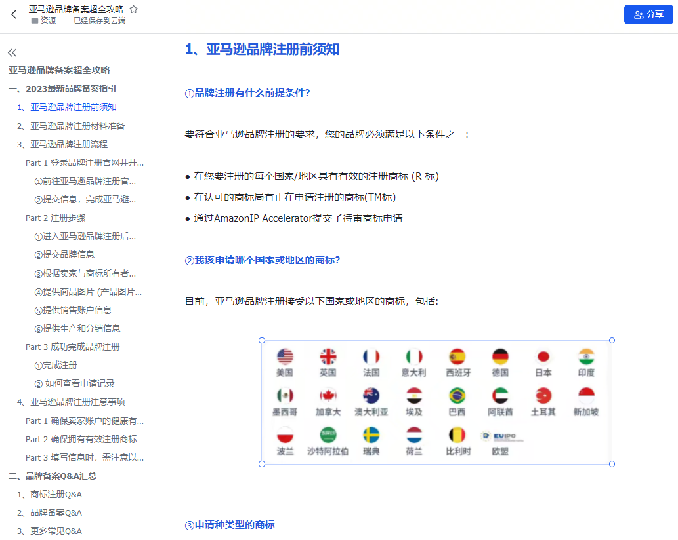Jump to 4、亚马逊品牌注册注意事项
Viewport: 678px width, 540px height.
(71, 402)
